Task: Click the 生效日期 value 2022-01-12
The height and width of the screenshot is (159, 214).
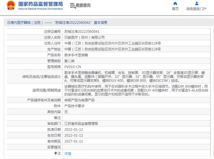Action: pyautogui.click(x=74, y=135)
